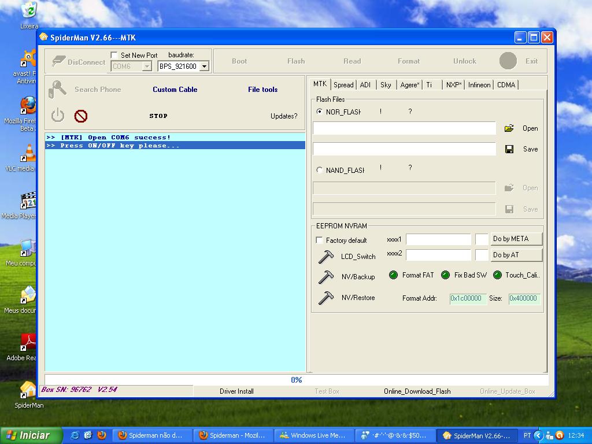The image size is (592, 444).
Task: Open the Iniciar start menu
Action: pos(31,435)
